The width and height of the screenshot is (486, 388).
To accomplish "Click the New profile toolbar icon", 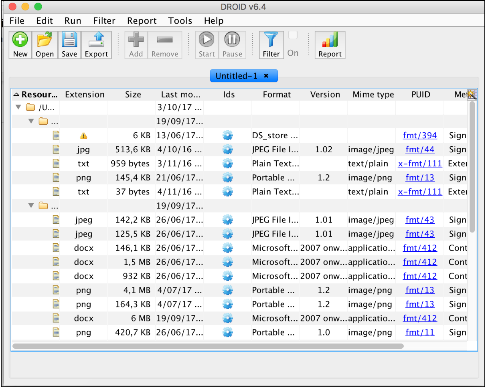I will (x=20, y=40).
